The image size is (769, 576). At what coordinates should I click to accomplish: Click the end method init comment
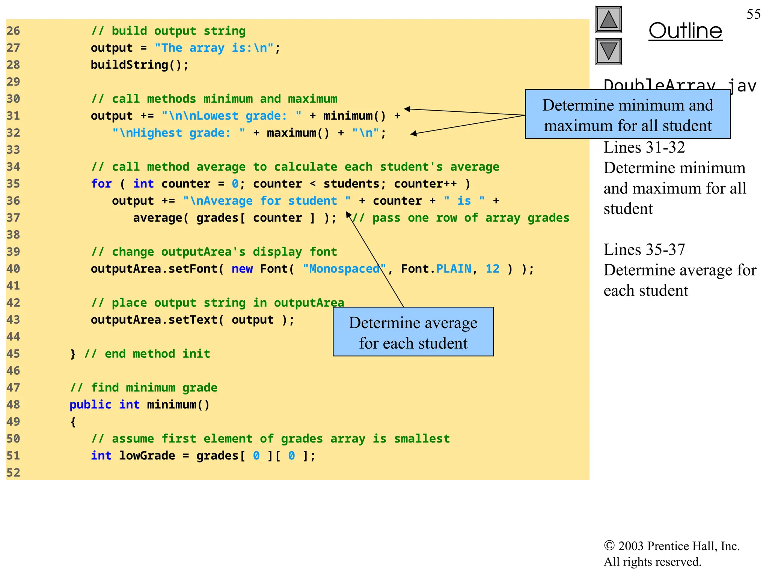[x=147, y=354]
